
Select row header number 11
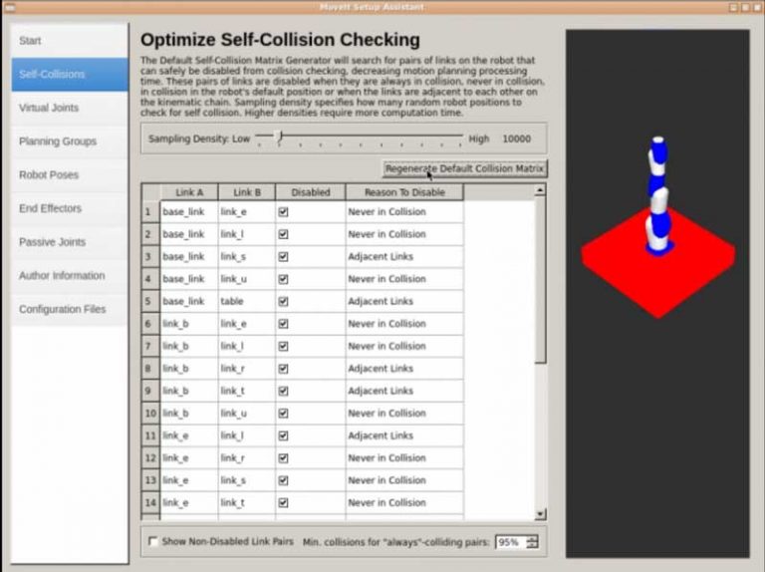point(150,435)
